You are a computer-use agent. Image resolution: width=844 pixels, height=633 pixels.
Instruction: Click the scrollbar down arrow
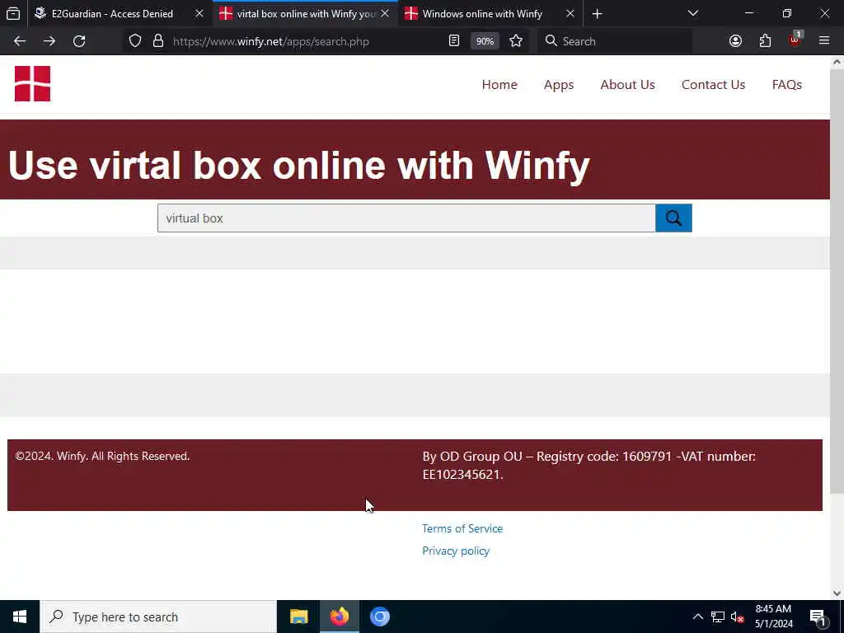coord(837,593)
